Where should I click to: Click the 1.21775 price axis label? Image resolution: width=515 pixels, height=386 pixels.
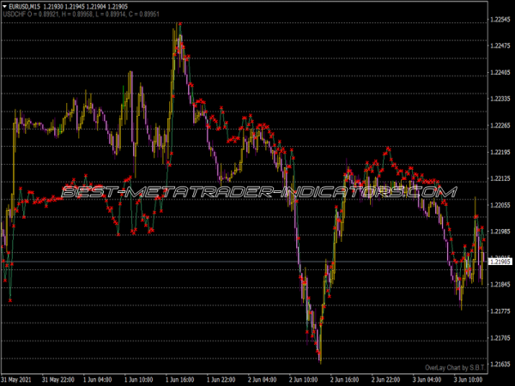click(499, 311)
